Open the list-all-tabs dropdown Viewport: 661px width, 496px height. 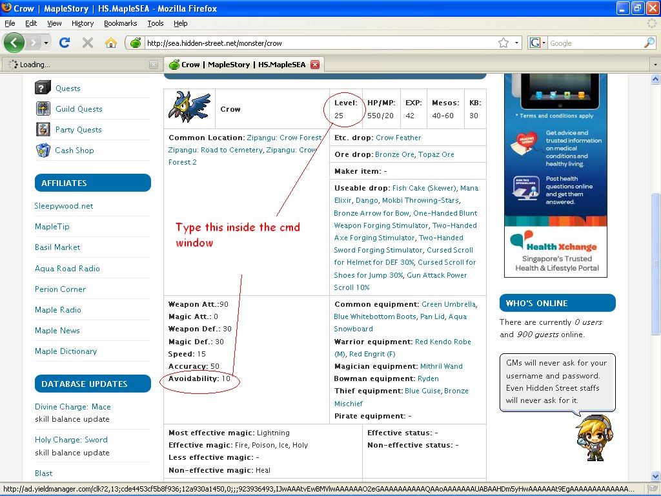coord(655,65)
